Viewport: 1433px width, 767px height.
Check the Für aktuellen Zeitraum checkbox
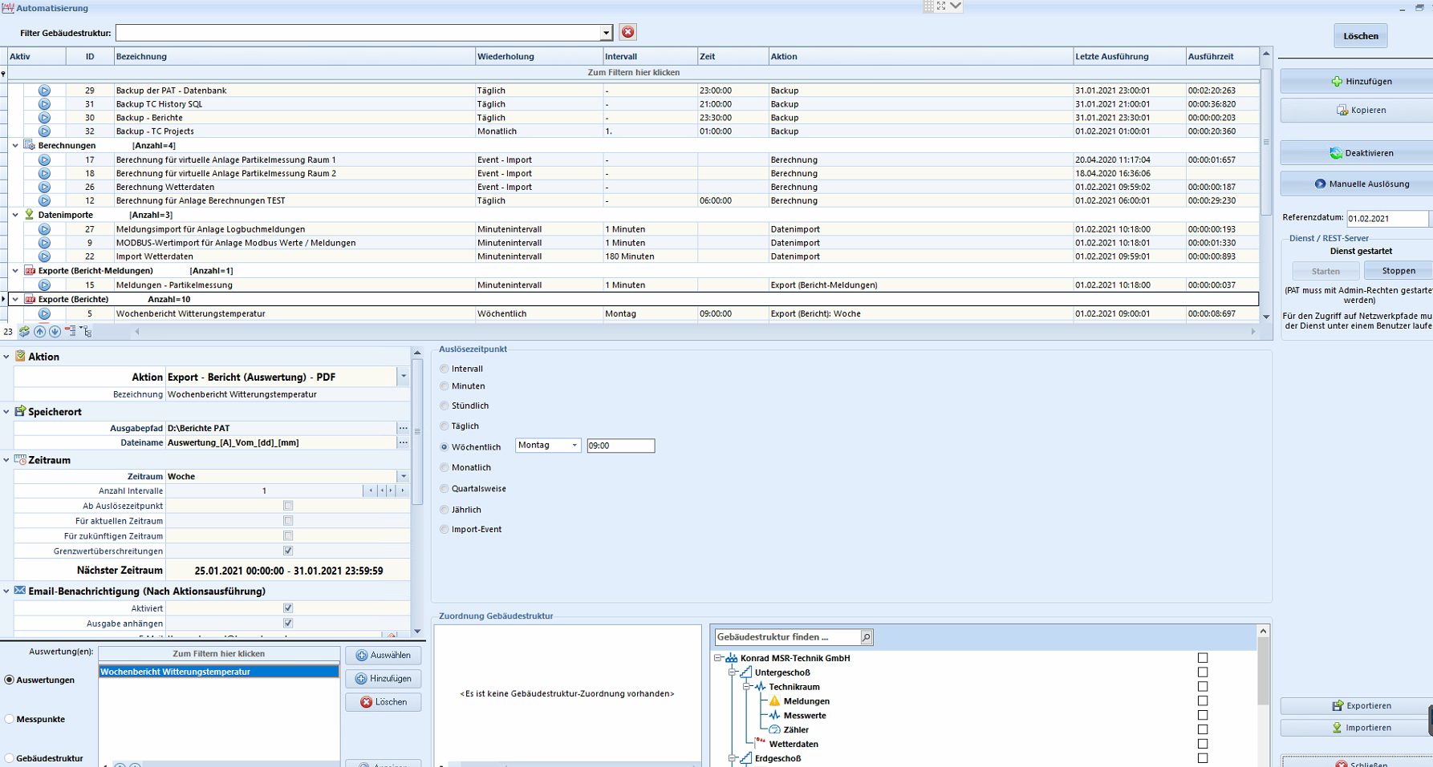pos(288,521)
